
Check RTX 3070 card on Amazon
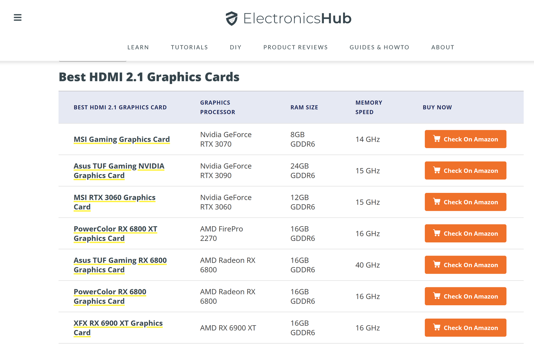(x=465, y=139)
